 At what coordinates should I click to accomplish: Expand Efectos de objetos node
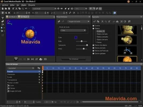point(93,45)
